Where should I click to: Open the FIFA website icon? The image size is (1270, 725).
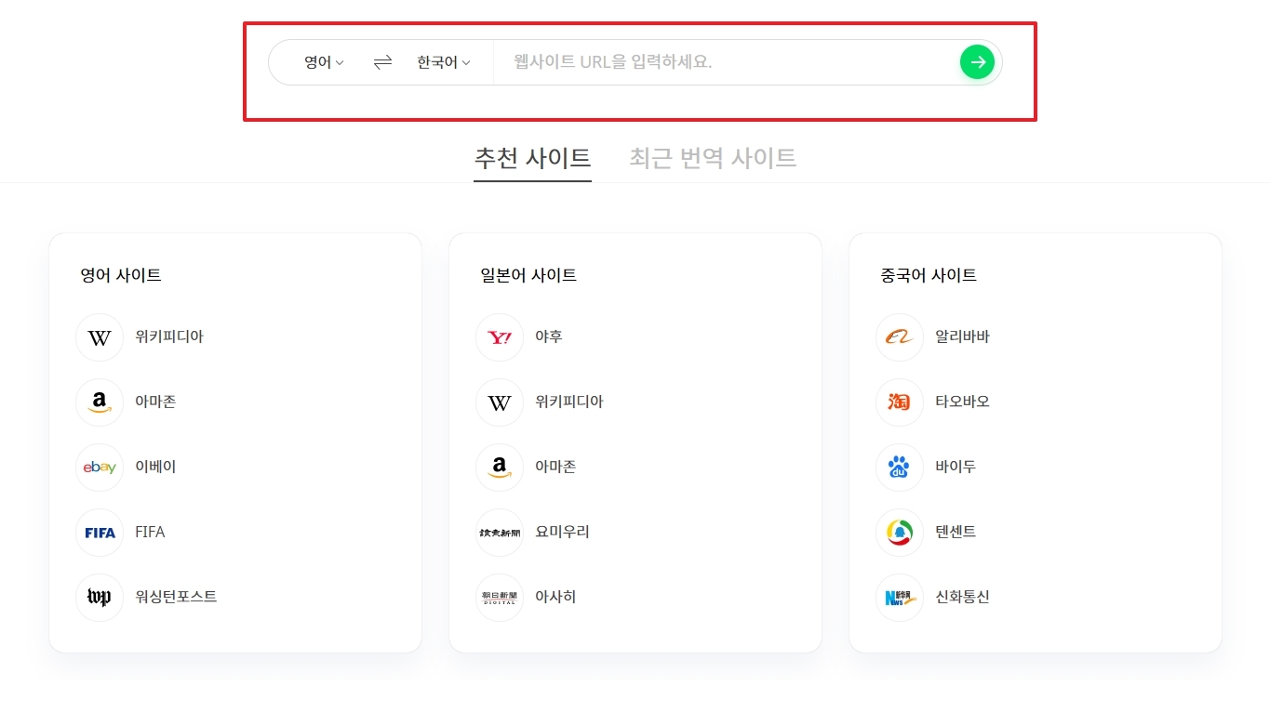(x=100, y=532)
